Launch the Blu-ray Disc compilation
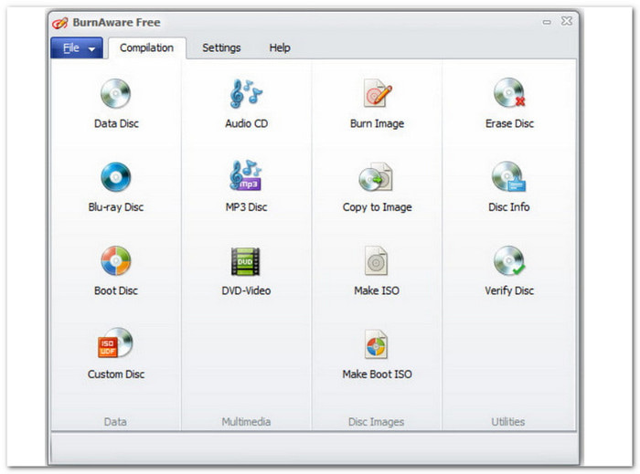This screenshot has width=640, height=474. tap(116, 187)
